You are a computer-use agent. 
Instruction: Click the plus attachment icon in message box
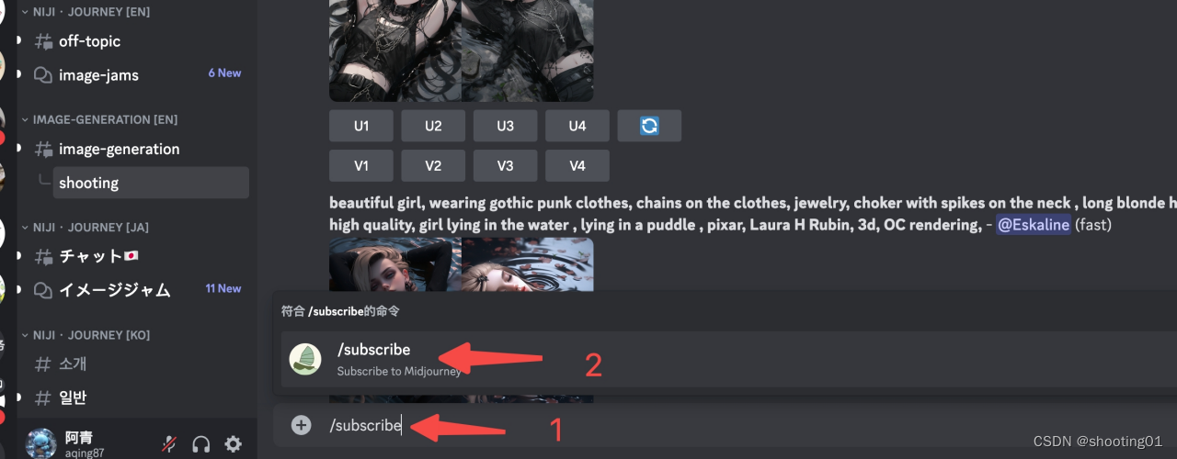click(x=301, y=425)
